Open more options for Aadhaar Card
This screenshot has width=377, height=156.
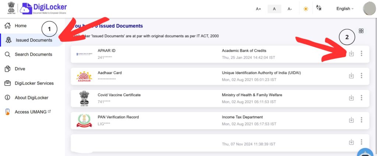(362, 76)
